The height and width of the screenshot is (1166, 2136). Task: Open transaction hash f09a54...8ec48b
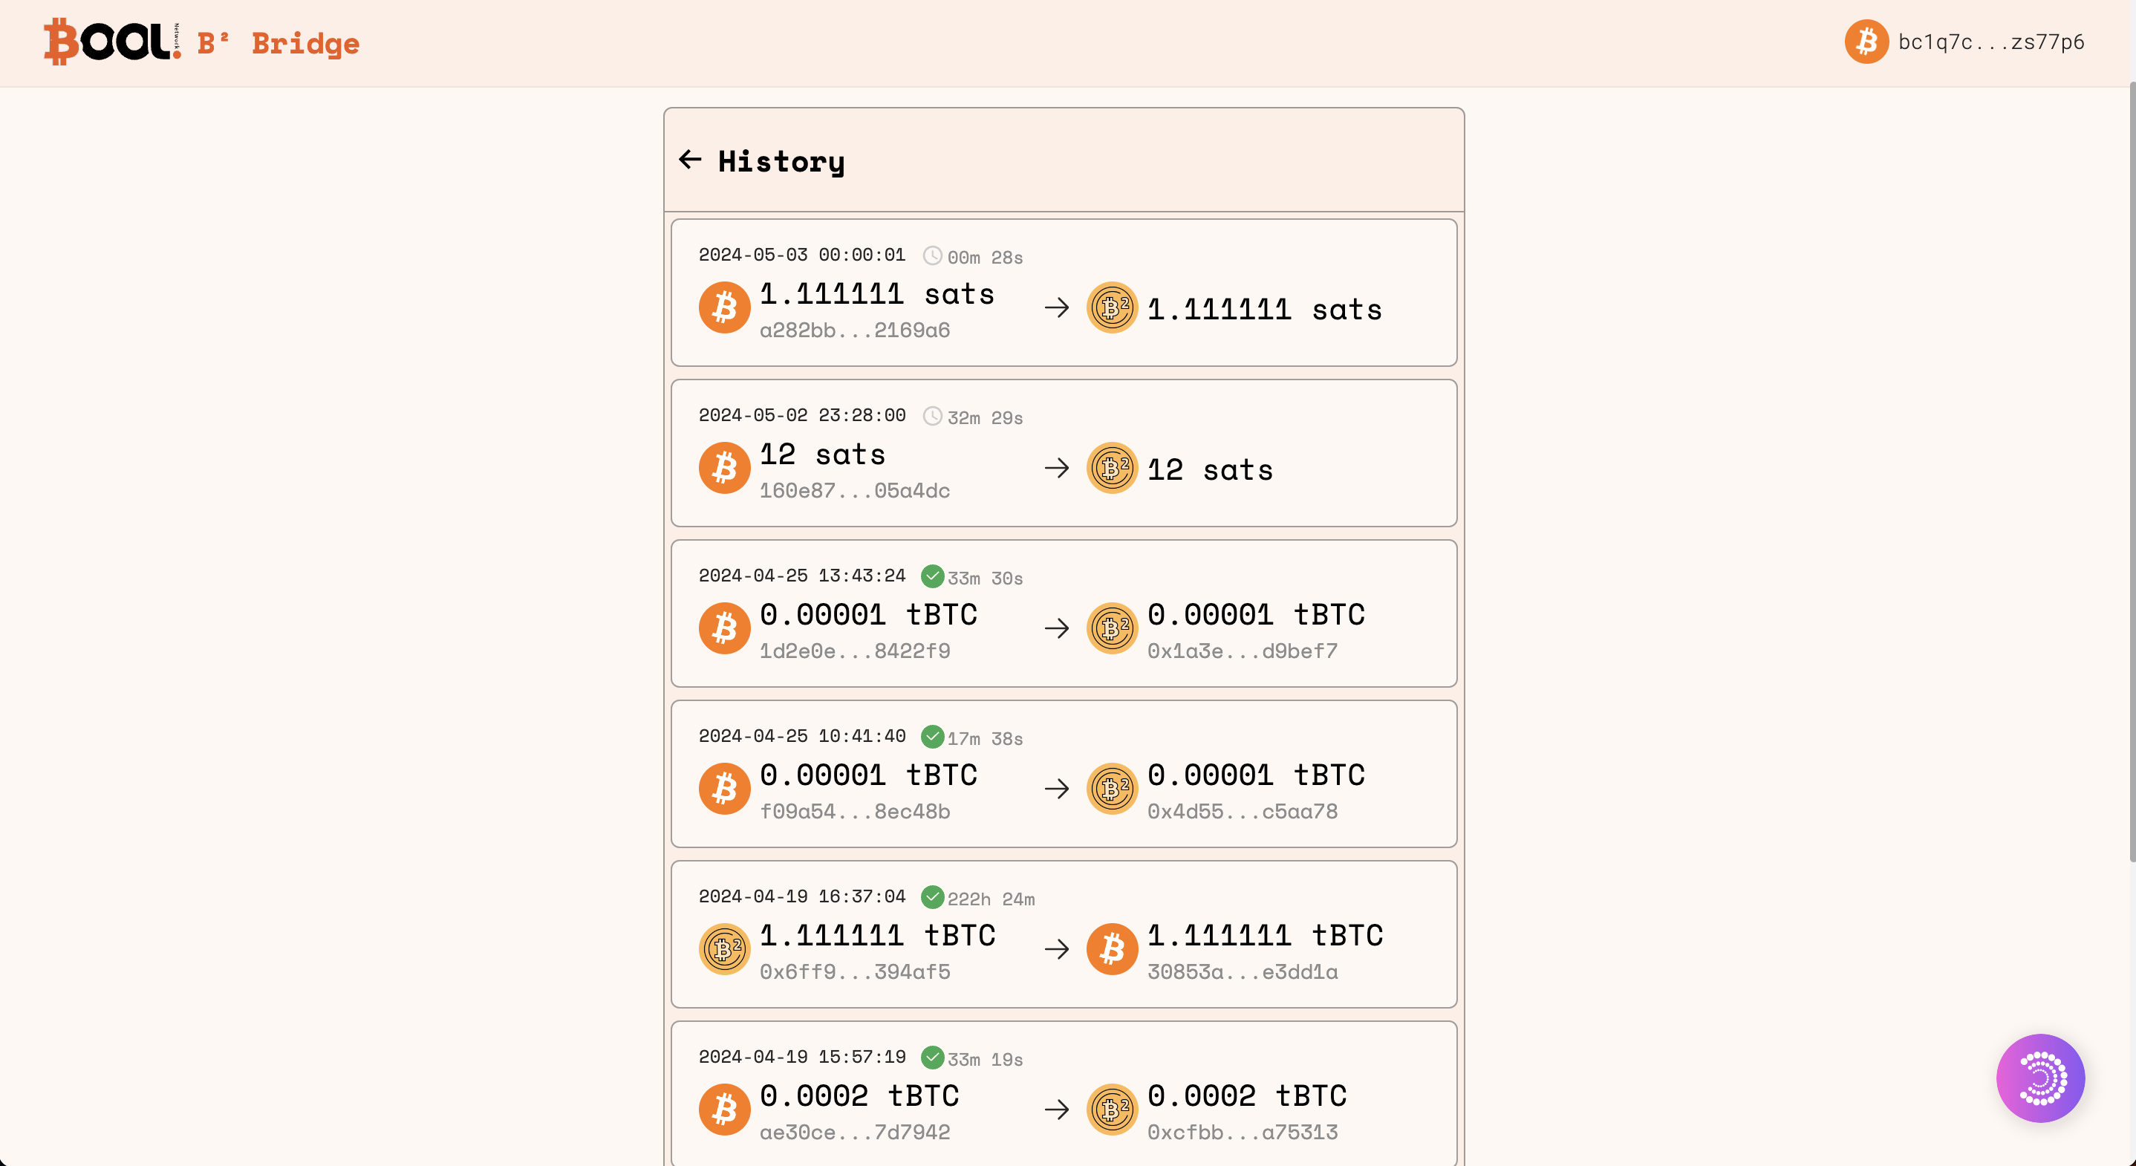click(x=854, y=811)
